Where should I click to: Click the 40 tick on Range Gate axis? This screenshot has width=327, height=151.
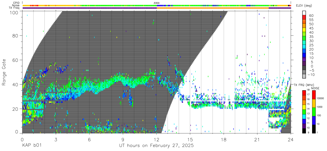click(x=15, y=84)
